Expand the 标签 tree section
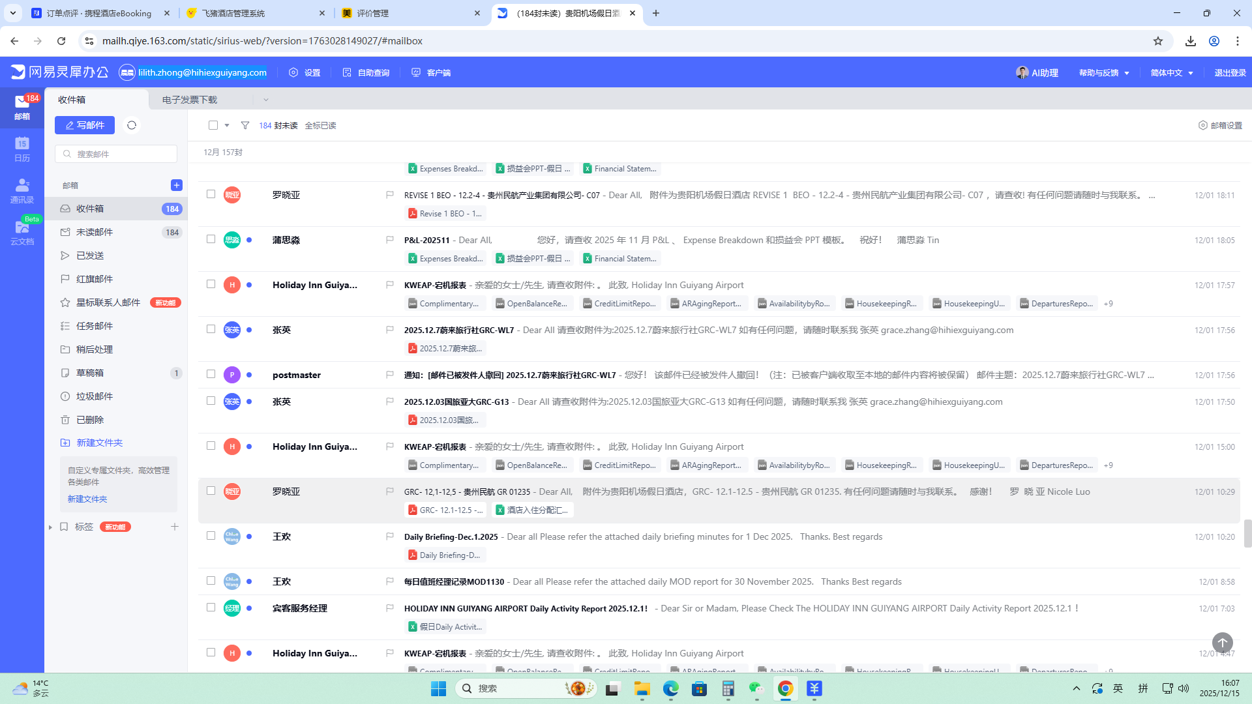The image size is (1252, 704). coord(50,527)
